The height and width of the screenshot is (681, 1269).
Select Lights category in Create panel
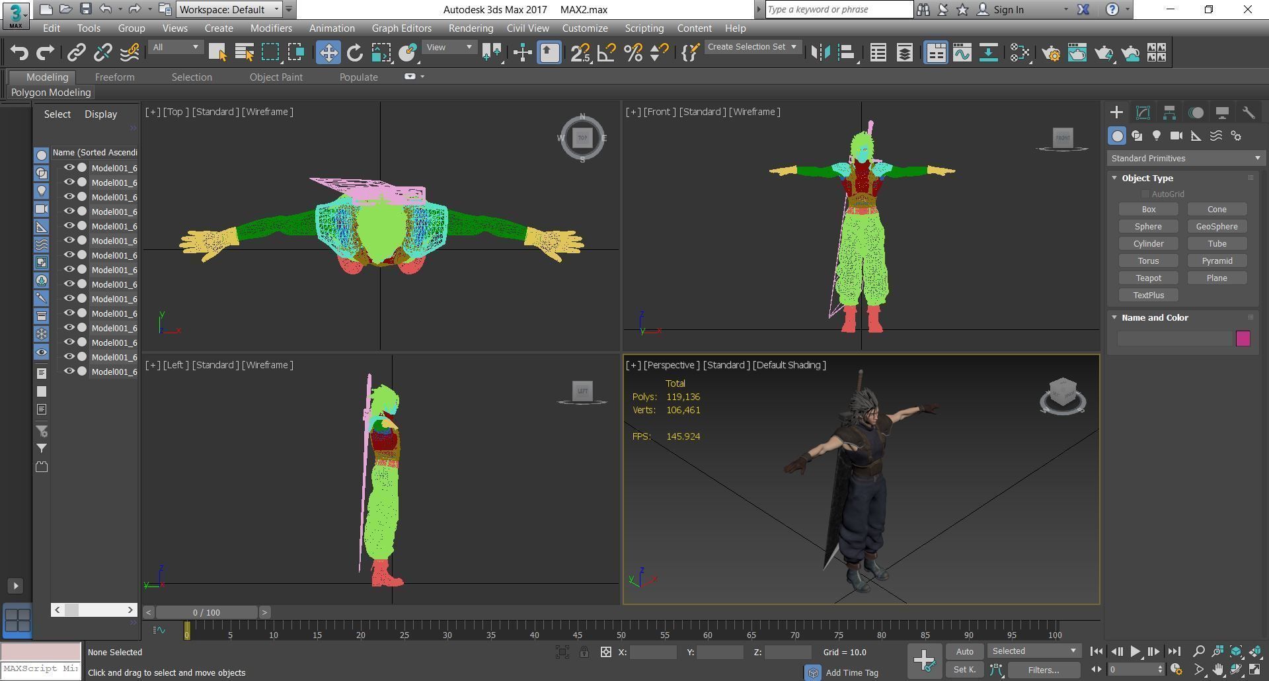pyautogui.click(x=1157, y=136)
